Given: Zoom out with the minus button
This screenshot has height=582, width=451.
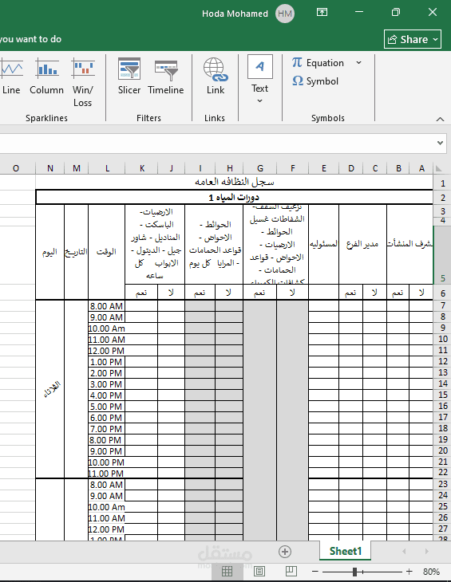Looking at the screenshot, I should pyautogui.click(x=315, y=572).
